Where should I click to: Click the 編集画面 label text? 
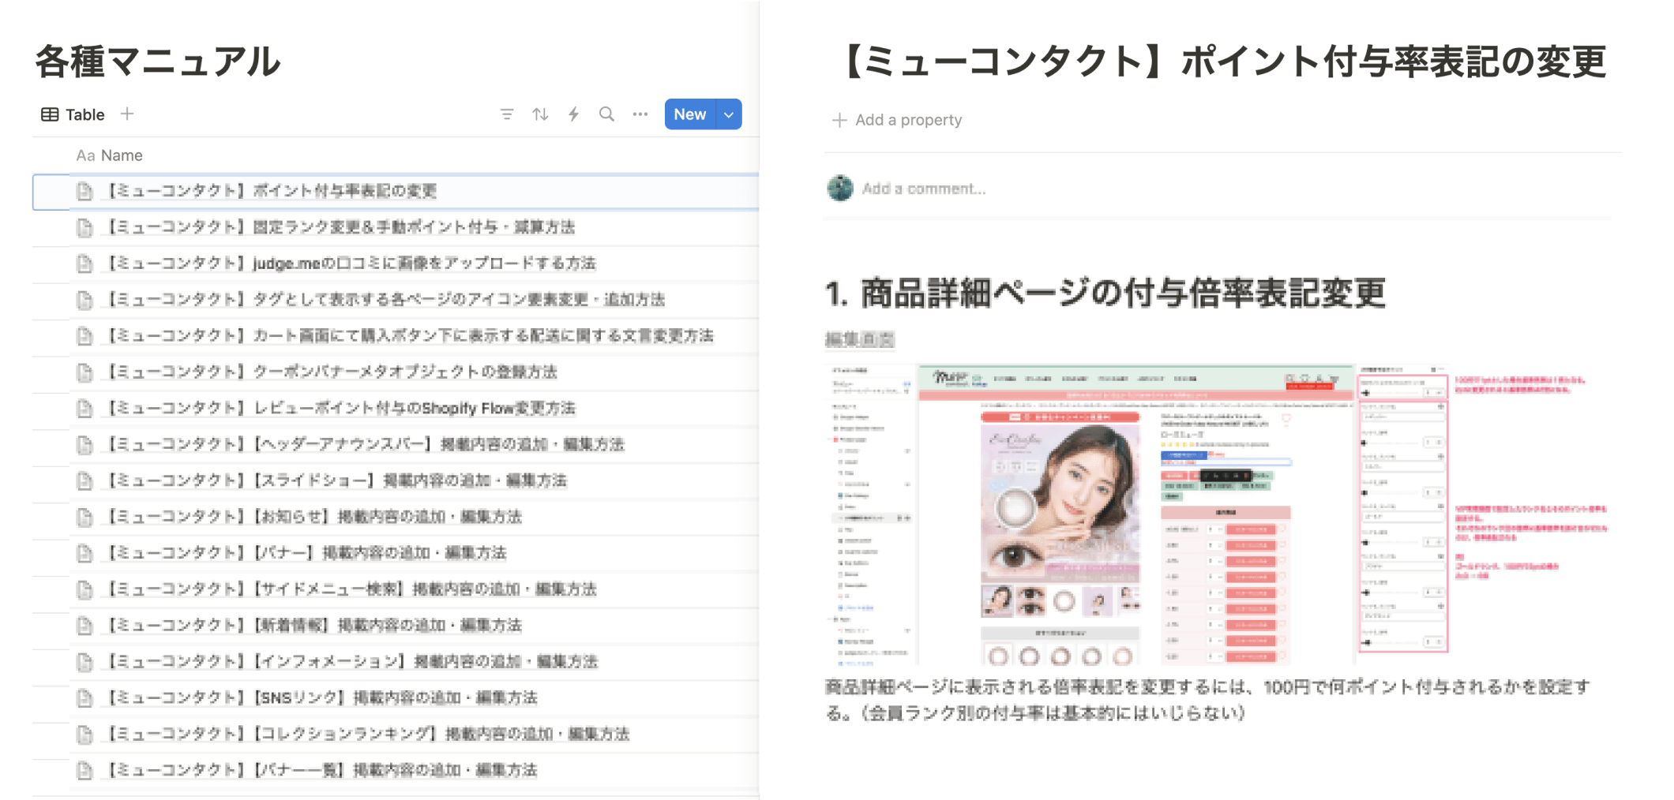tap(859, 339)
